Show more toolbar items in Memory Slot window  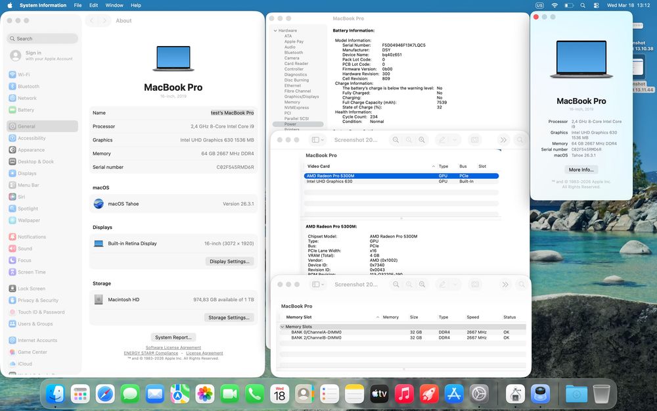(x=505, y=284)
